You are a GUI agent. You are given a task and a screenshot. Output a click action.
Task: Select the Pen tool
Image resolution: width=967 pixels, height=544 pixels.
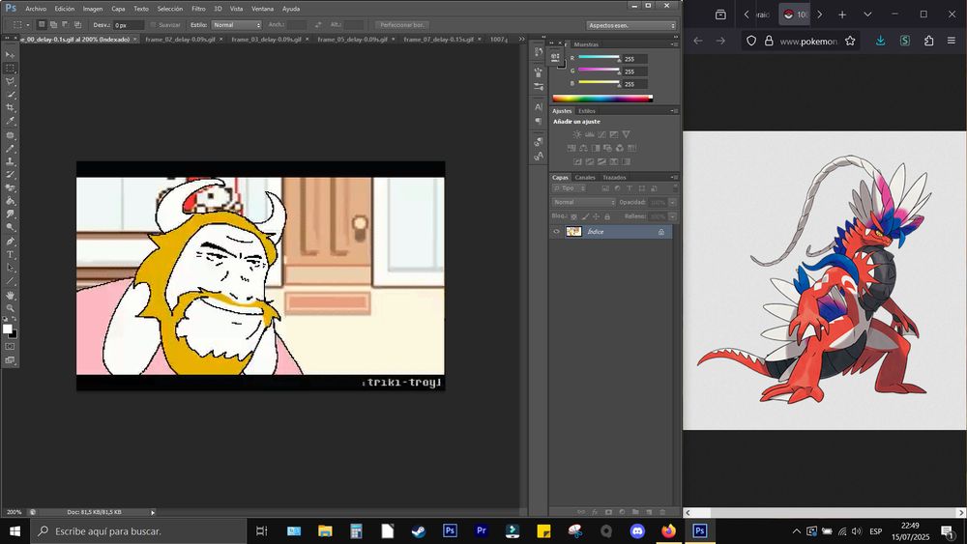point(10,241)
